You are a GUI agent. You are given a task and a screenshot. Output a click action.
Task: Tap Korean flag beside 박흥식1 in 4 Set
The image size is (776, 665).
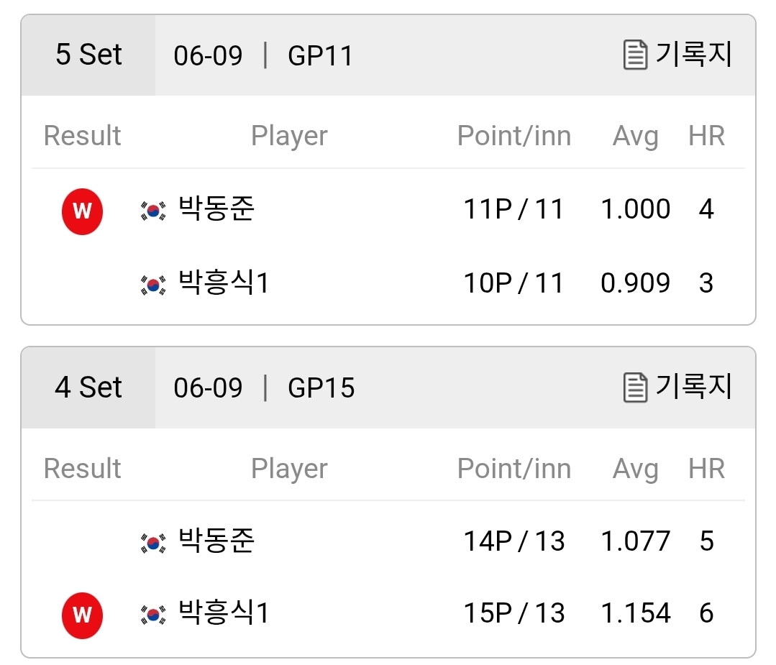[x=153, y=615]
